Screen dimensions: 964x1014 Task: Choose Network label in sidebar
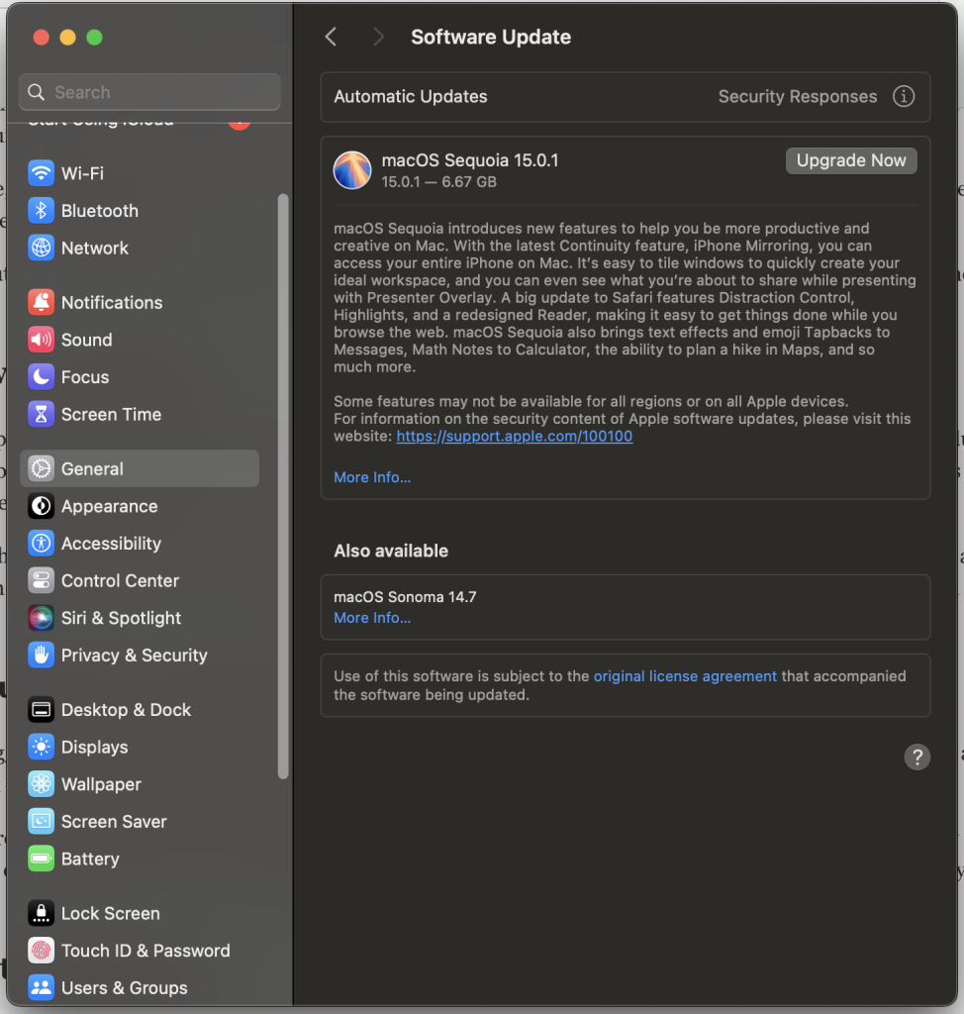pos(95,248)
